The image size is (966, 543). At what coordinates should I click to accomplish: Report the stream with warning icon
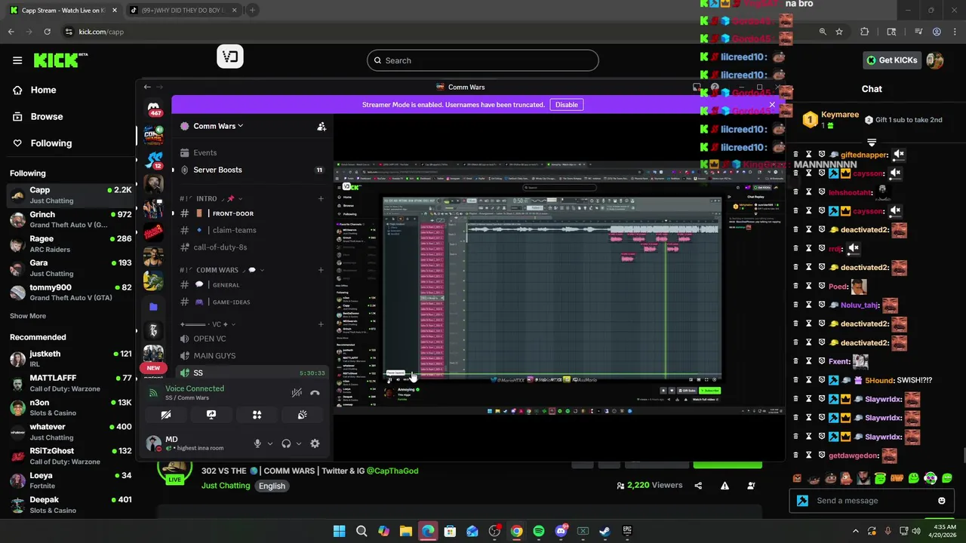(x=724, y=486)
